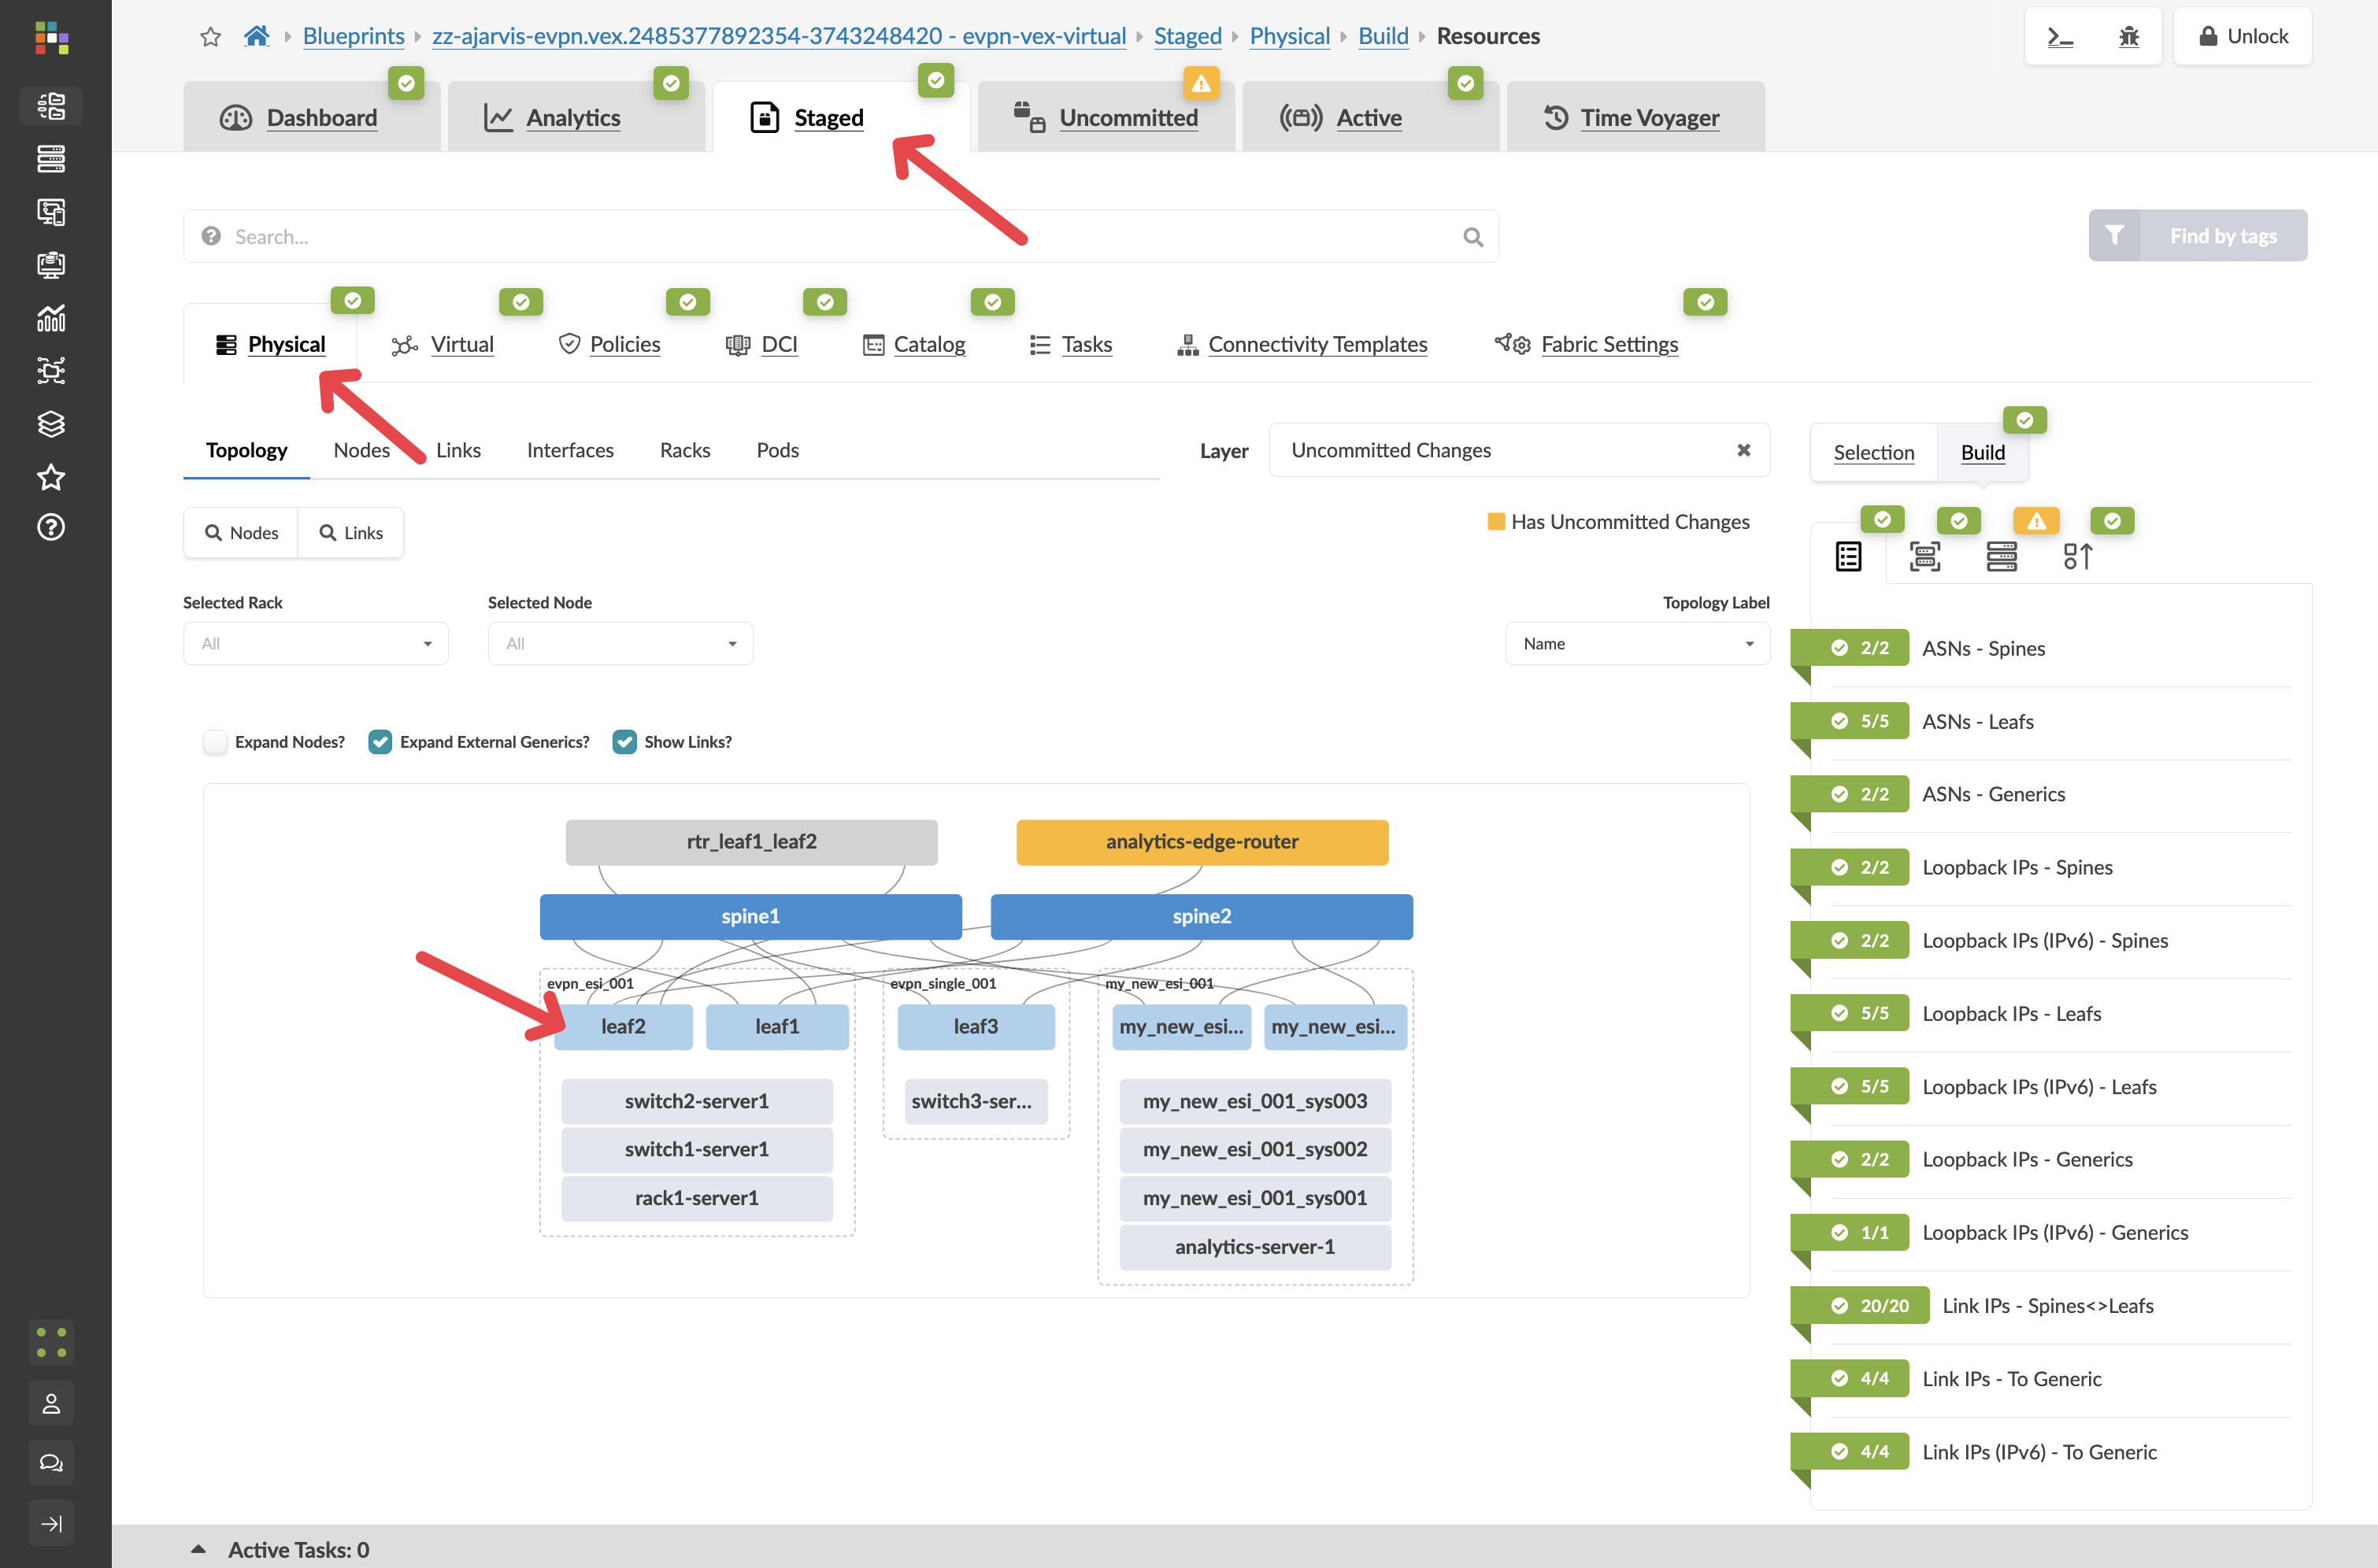Disable the Expand External Generics? checkbox
The image size is (2378, 1568).
point(380,742)
